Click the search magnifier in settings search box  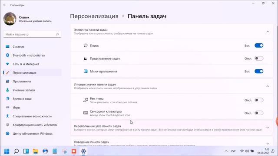point(57,34)
